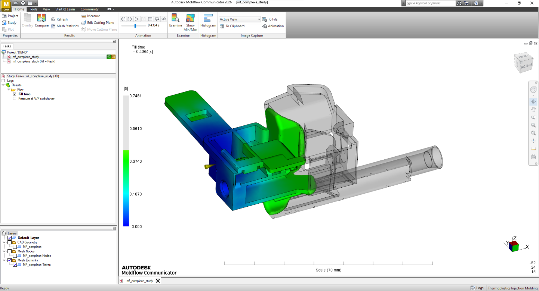The height and width of the screenshot is (291, 539).
Task: Collapse the Results tree node
Action: pyautogui.click(x=3, y=85)
